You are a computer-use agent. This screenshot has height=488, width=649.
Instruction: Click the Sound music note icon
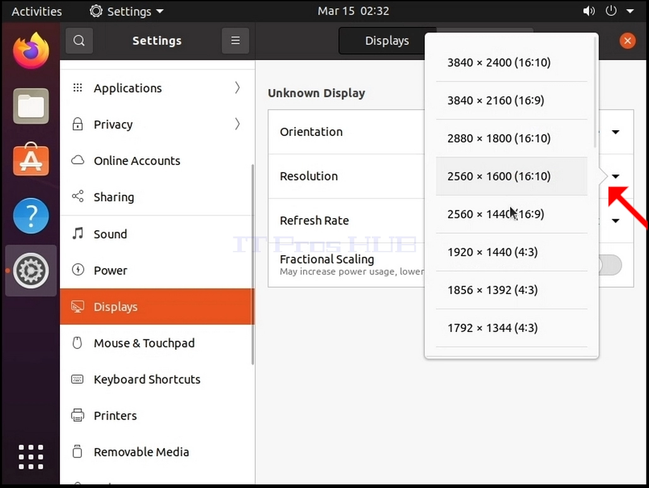78,233
